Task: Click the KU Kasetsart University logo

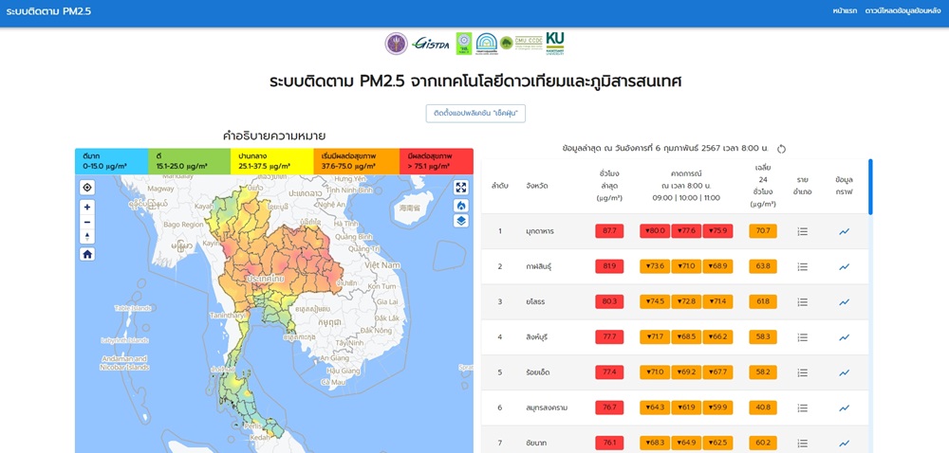Action: tap(555, 44)
